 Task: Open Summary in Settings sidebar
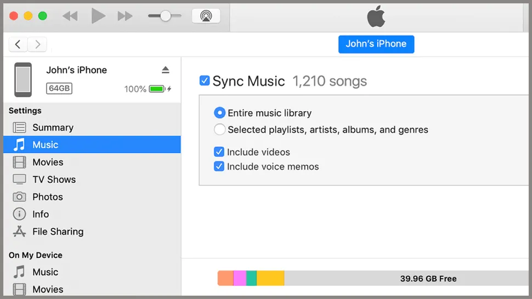(x=53, y=128)
